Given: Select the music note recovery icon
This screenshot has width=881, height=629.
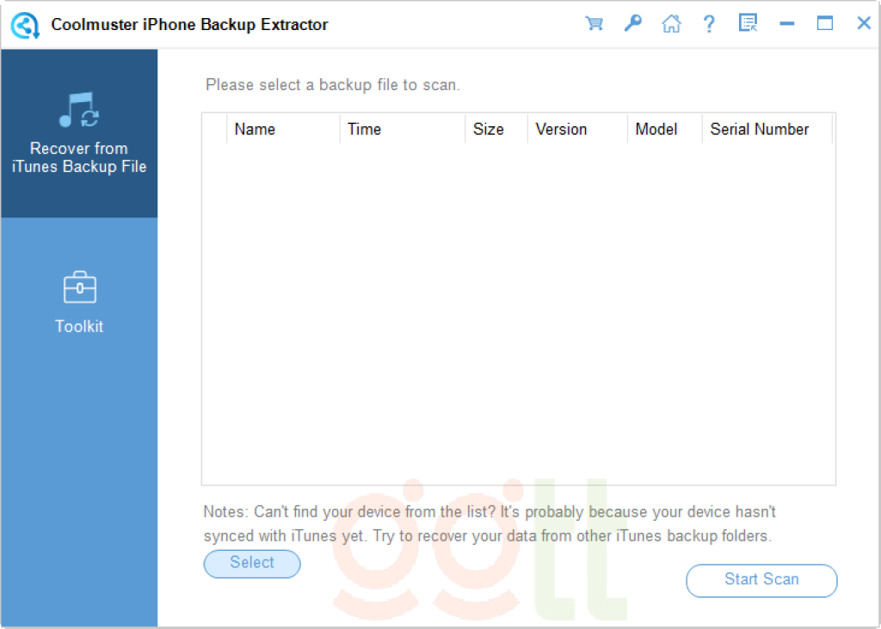Looking at the screenshot, I should 79,110.
